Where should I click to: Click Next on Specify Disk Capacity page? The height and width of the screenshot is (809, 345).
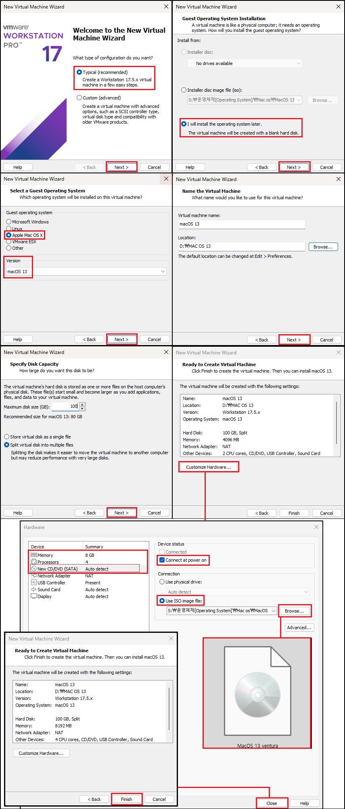tap(121, 513)
